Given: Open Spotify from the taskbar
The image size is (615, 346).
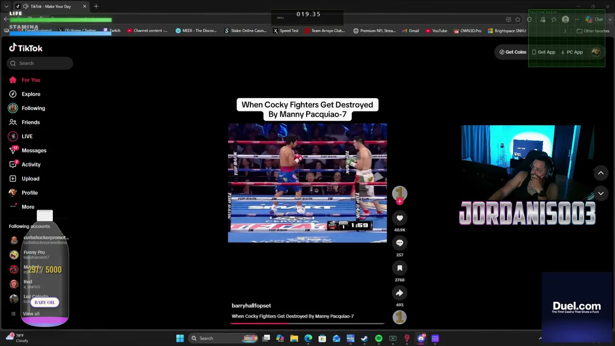Looking at the screenshot, I should (379, 338).
